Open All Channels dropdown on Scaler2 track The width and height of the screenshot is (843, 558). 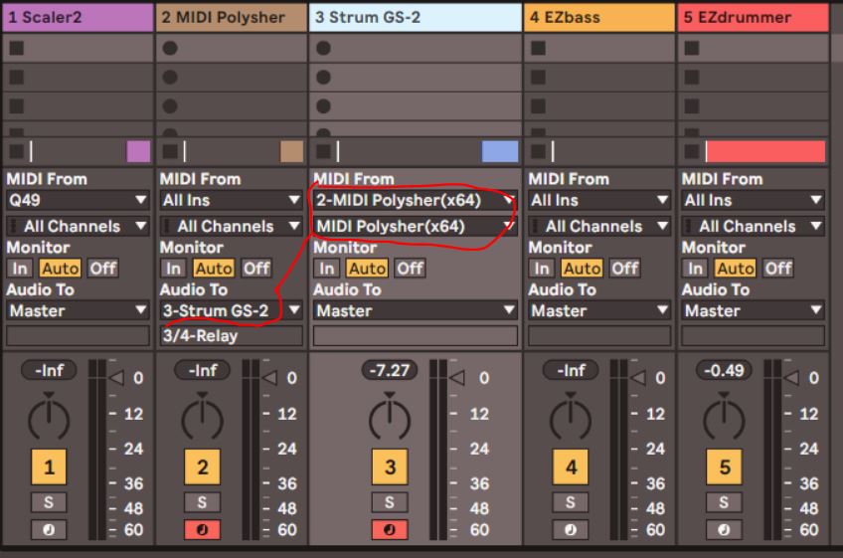78,226
